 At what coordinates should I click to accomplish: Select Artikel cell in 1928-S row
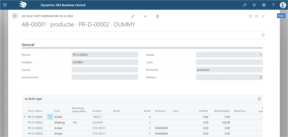click(58, 117)
